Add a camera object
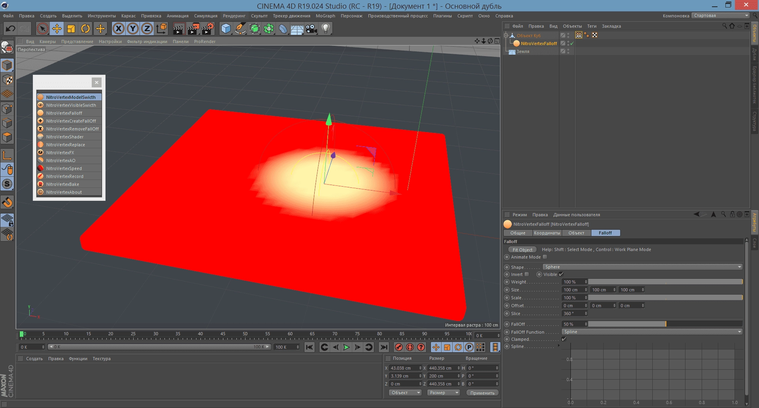The image size is (759, 408). (x=312, y=28)
